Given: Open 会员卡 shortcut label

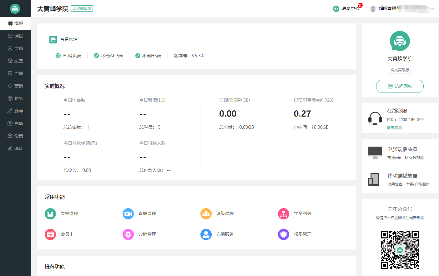Looking at the screenshot, I should pyautogui.click(x=67, y=234).
